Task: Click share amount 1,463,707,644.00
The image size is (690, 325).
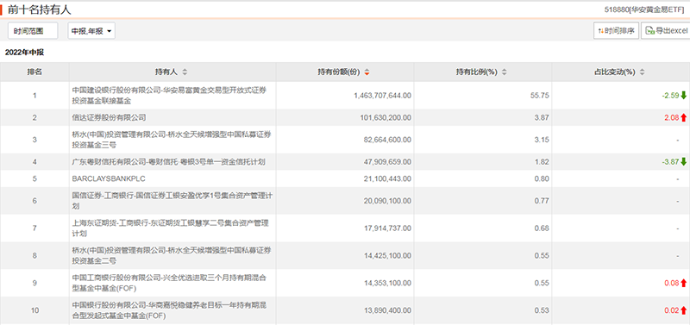Action: click(x=382, y=95)
